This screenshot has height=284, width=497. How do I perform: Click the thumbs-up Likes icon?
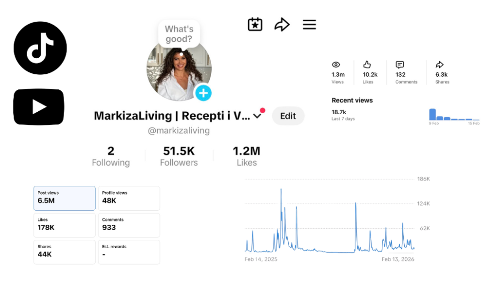coord(367,65)
